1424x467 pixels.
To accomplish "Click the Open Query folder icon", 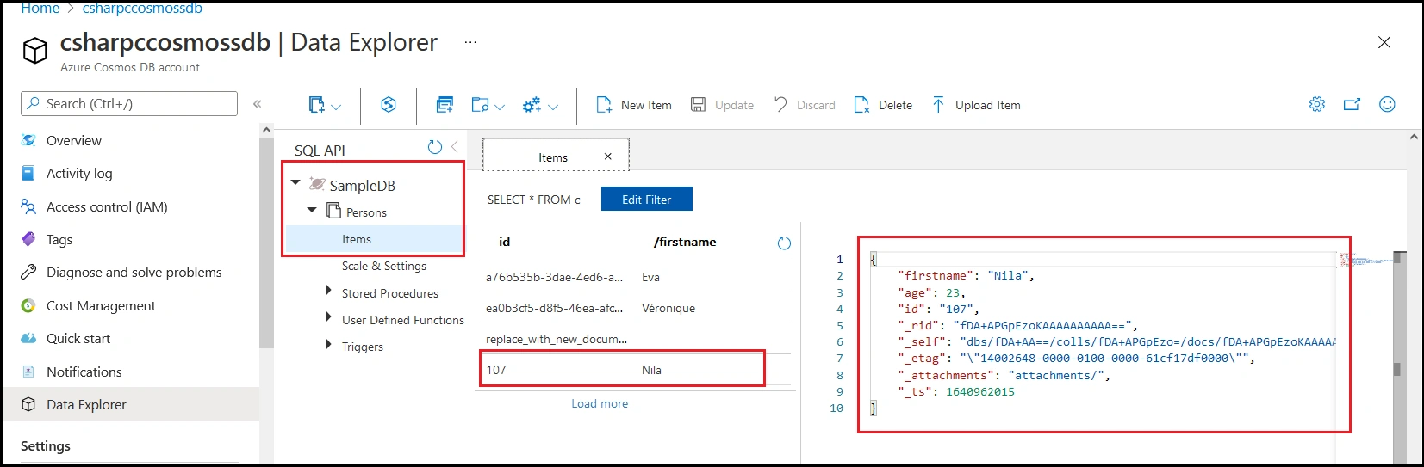I will click(x=481, y=105).
